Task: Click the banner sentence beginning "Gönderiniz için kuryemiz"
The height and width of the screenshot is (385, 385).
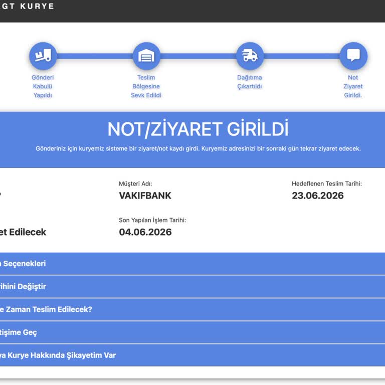Action: (198, 148)
